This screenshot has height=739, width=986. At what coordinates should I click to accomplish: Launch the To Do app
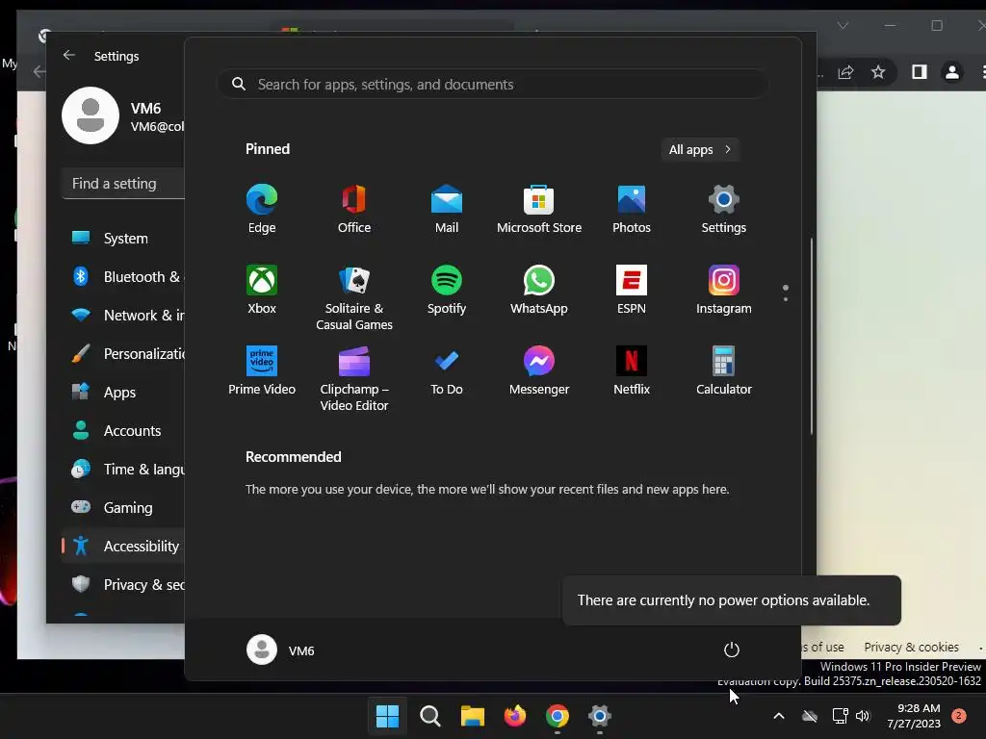click(x=447, y=370)
